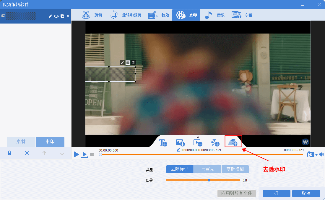Click the pencil icon above the selection box

coord(122,63)
